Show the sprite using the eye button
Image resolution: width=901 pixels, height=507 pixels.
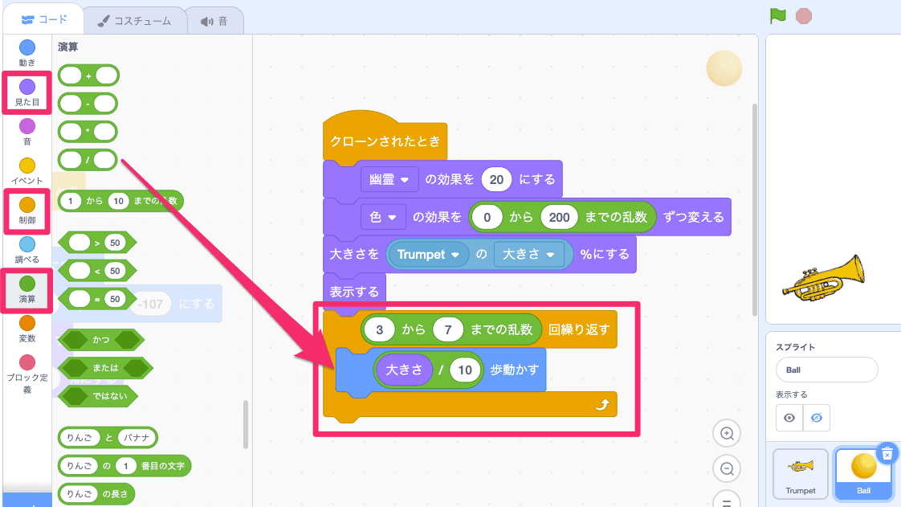point(789,418)
